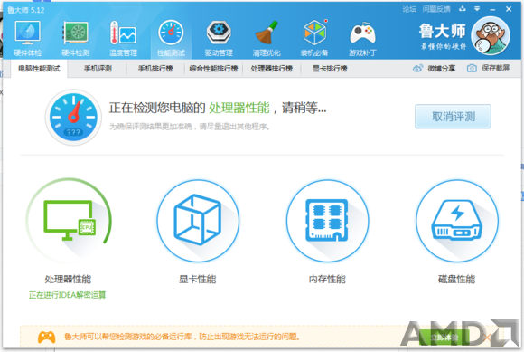524x352 pixels.
Task: Cancel the test with 取消评测 button
Action: coord(453,117)
